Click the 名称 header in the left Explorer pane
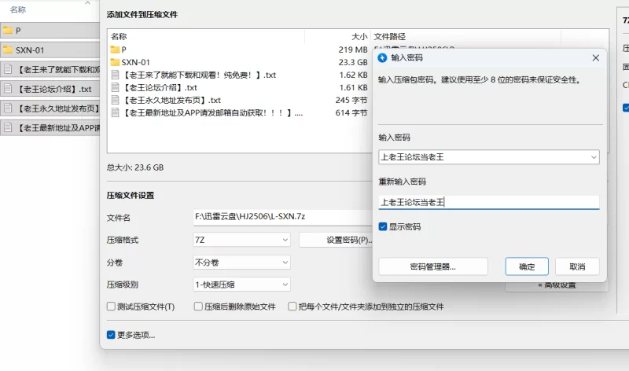Image resolution: width=629 pixels, height=371 pixels. 18,9
